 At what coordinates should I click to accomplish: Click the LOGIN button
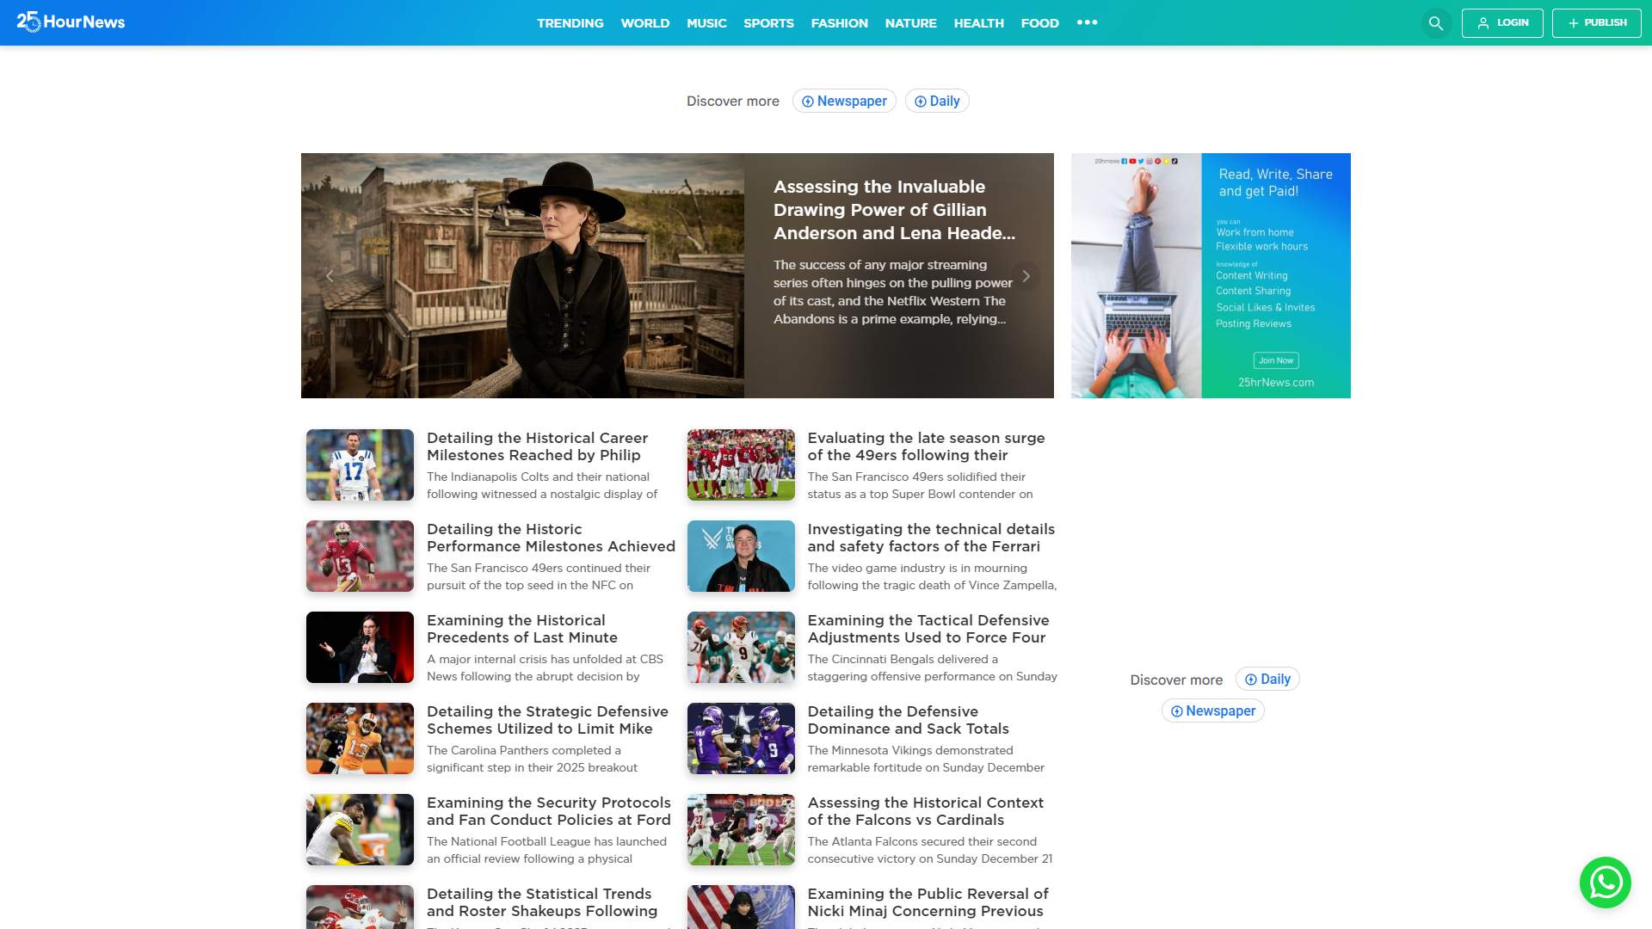point(1502,23)
